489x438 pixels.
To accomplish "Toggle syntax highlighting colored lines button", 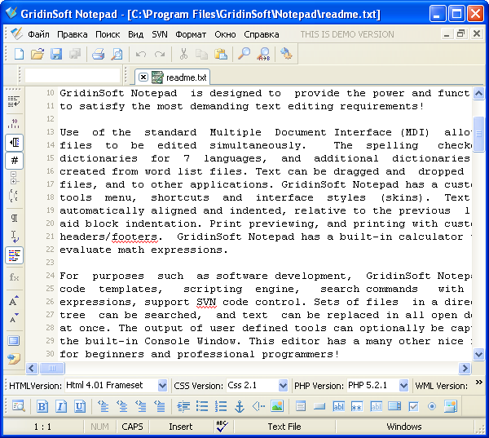I will click(15, 255).
